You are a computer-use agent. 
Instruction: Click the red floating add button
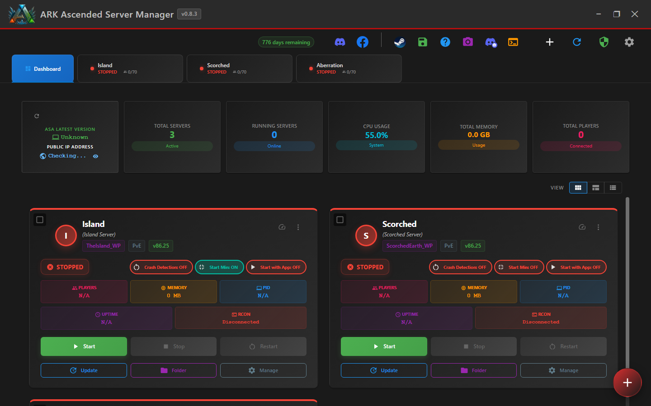click(627, 383)
